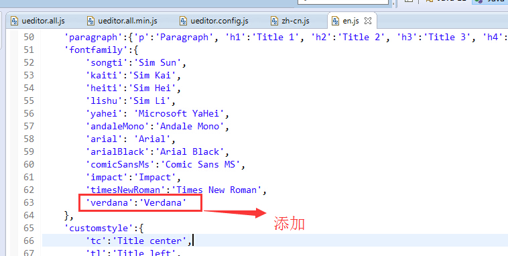Click the 'andaleMono' key
Viewport: 508px width, 256px height.
click(x=117, y=127)
